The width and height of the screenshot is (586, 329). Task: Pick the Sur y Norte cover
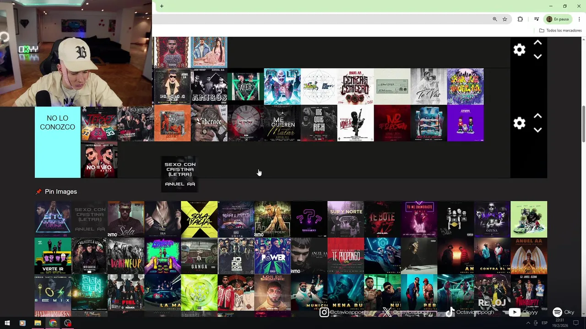(346, 219)
